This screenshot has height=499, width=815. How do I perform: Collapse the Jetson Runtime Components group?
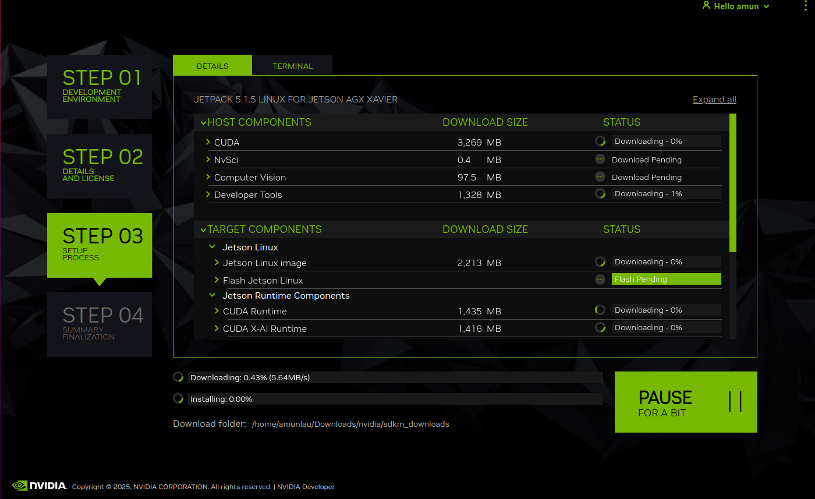212,295
